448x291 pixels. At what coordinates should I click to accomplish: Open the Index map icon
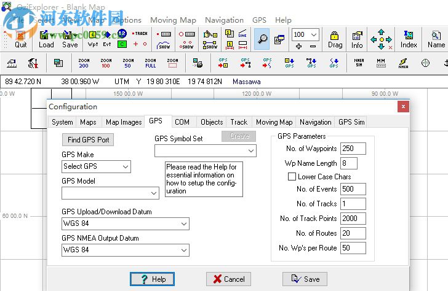[409, 39]
